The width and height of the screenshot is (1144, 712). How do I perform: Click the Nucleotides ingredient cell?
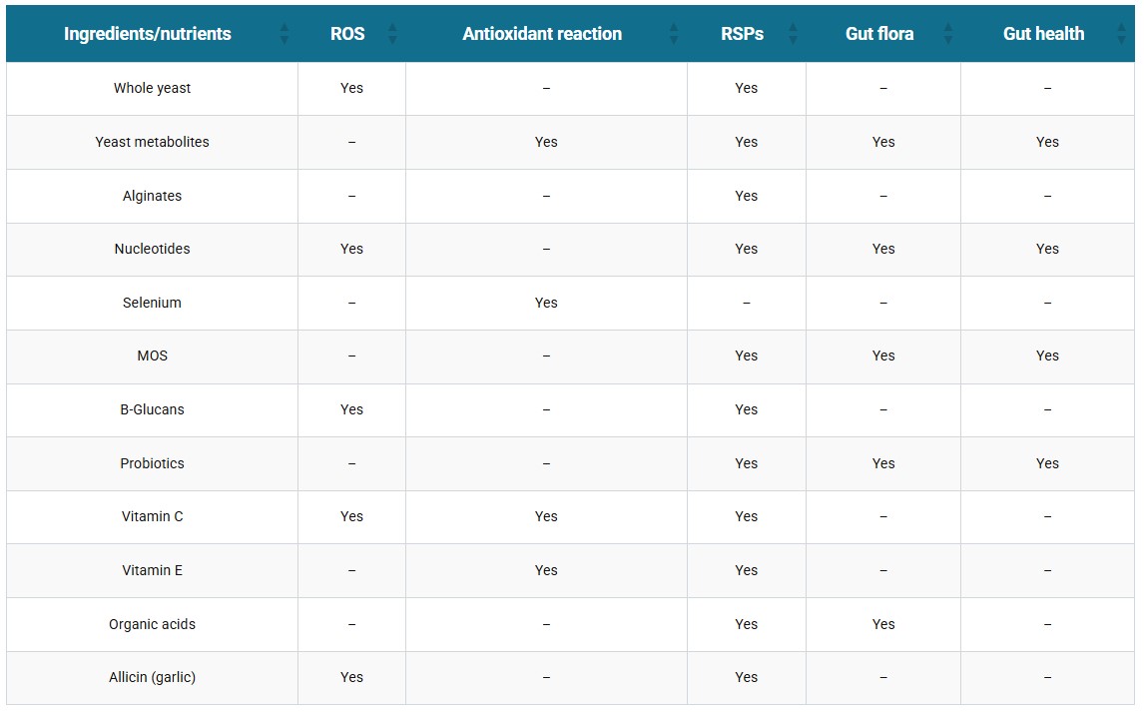point(152,249)
